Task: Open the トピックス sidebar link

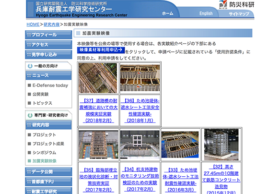Action: (x=42, y=103)
